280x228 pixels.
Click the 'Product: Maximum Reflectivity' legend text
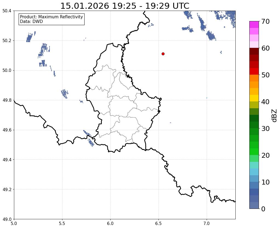pyautogui.click(x=51, y=17)
